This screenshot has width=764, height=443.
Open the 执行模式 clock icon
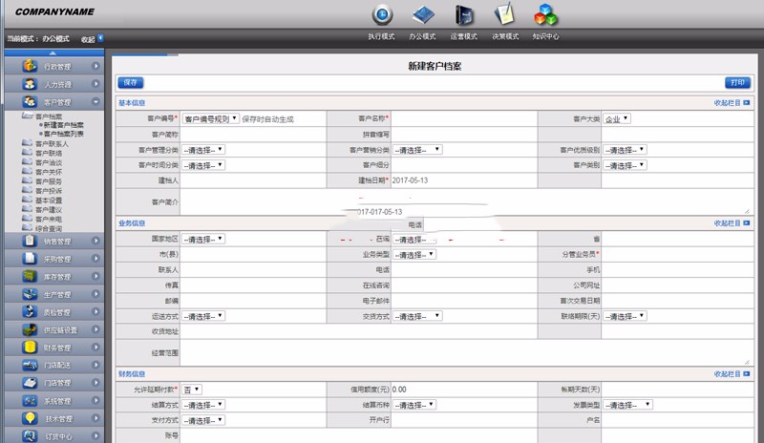coord(382,15)
